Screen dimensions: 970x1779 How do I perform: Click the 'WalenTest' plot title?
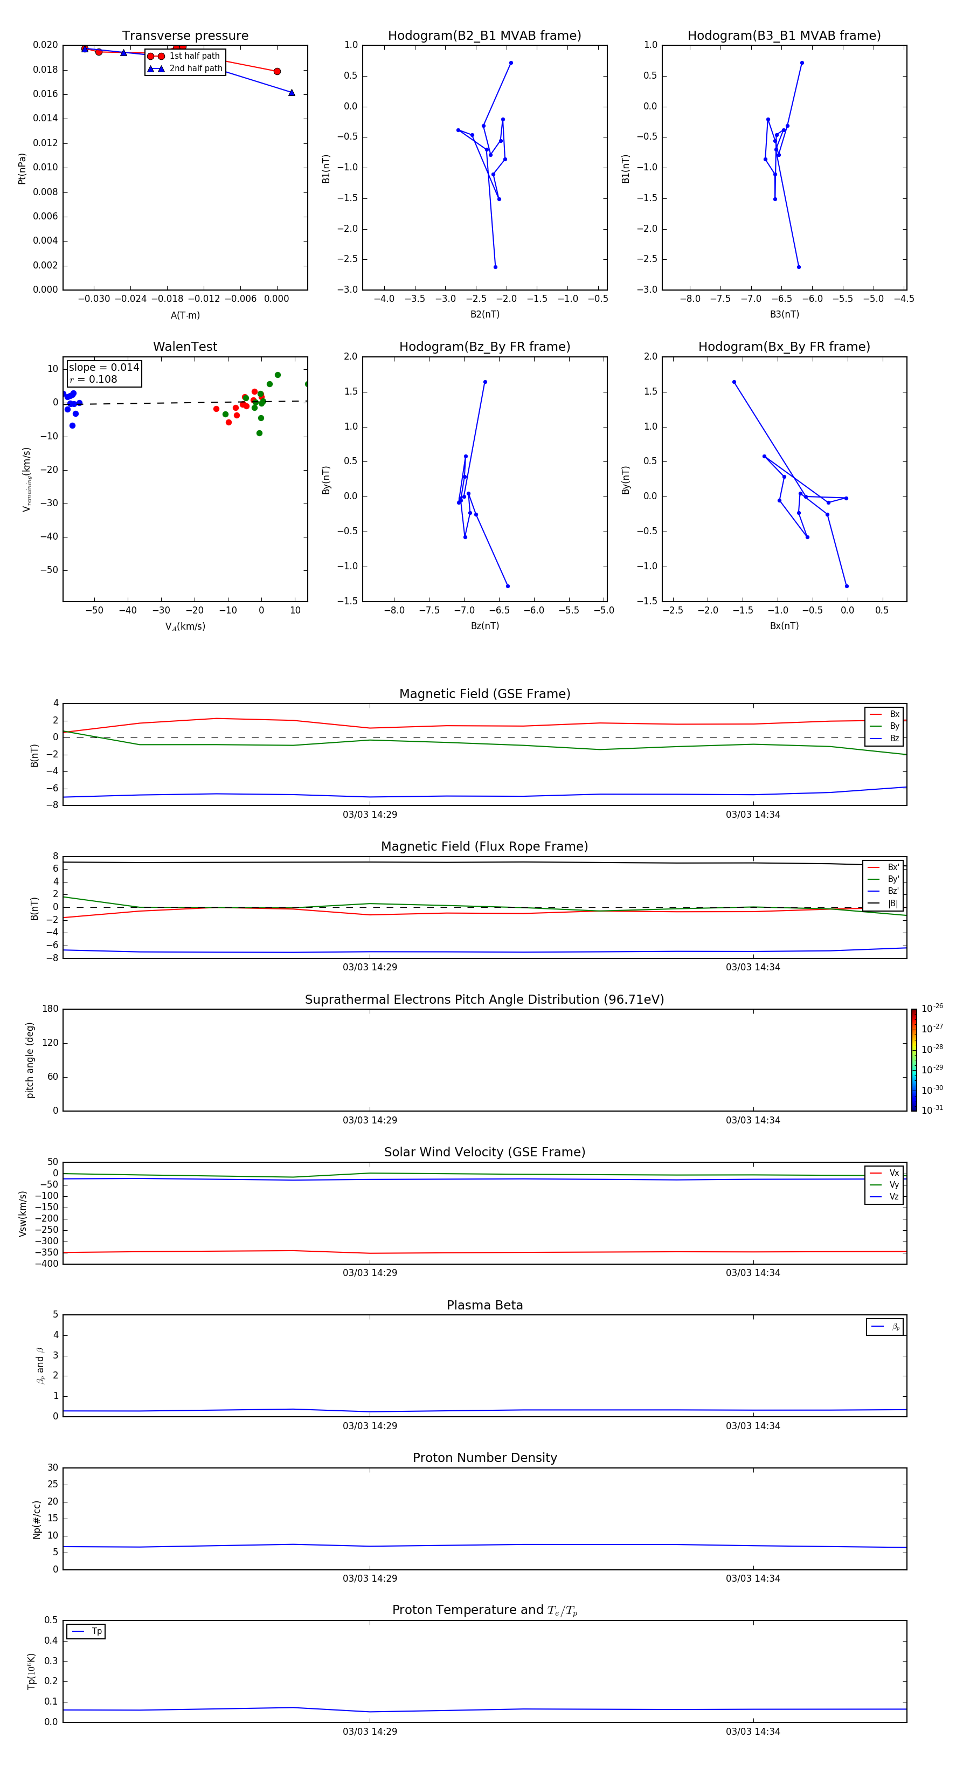coord(185,347)
